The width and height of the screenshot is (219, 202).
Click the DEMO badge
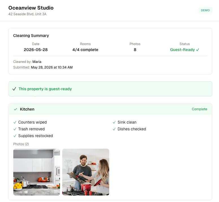[205, 10]
